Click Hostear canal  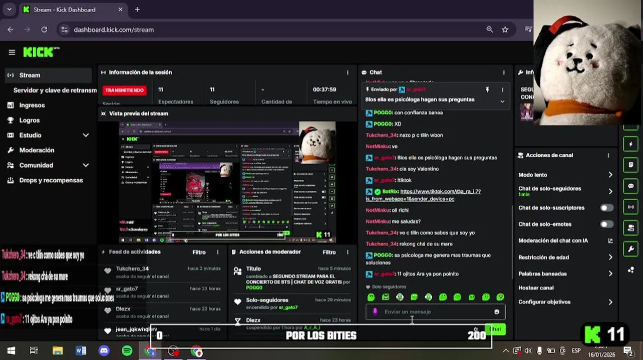click(536, 288)
